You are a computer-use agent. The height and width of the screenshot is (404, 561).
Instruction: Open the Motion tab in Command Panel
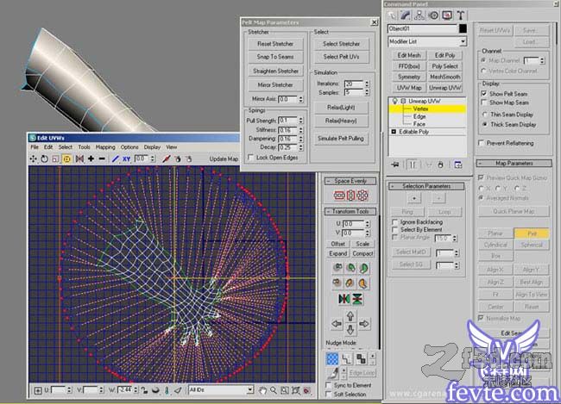tap(433, 16)
